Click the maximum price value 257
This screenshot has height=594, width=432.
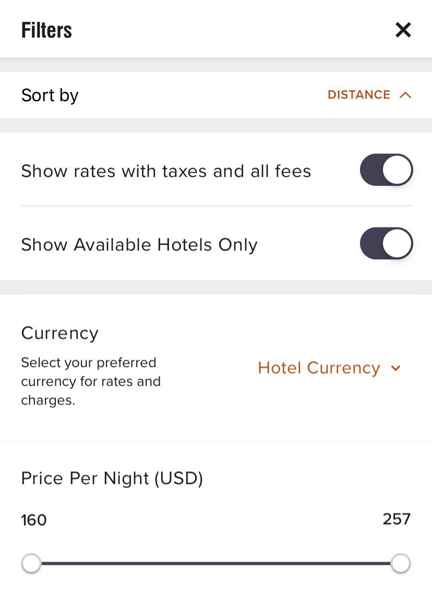click(397, 519)
